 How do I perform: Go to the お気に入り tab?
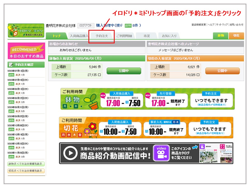pyautogui.click(x=169, y=36)
